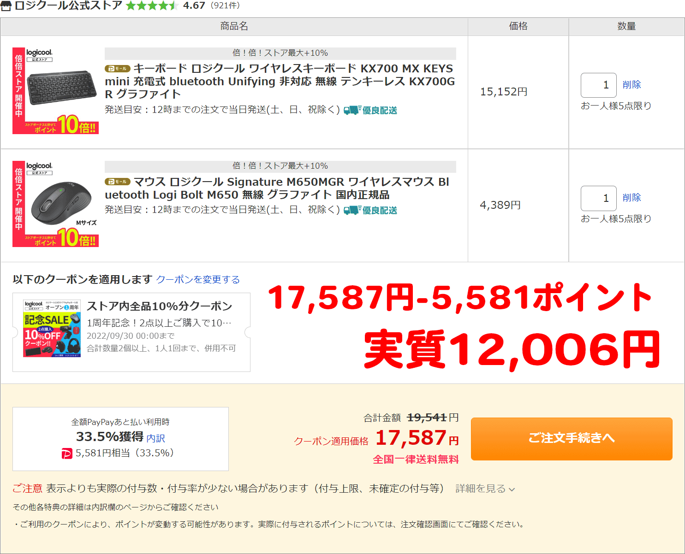The width and height of the screenshot is (685, 554).
Task: Click the 優良配送 truck icon on mouse row
Action: click(x=370, y=210)
